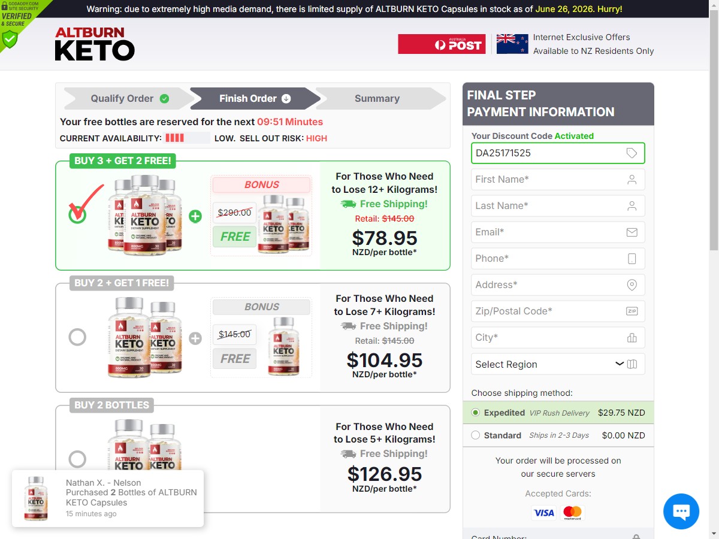
Task: Click the sell out risk HIGH text
Action: [316, 138]
